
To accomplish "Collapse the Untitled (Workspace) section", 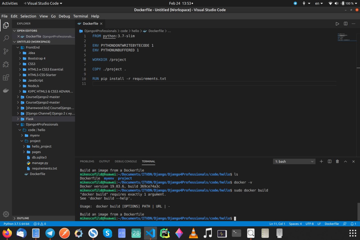I will click(44, 42).
